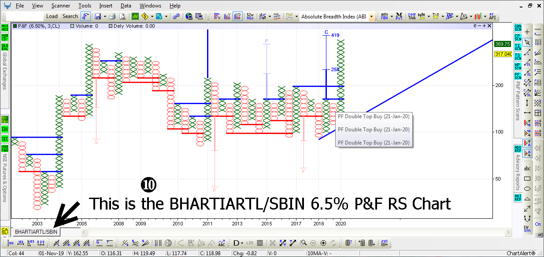Click the MCX NCX exchange icon

(4, 28)
